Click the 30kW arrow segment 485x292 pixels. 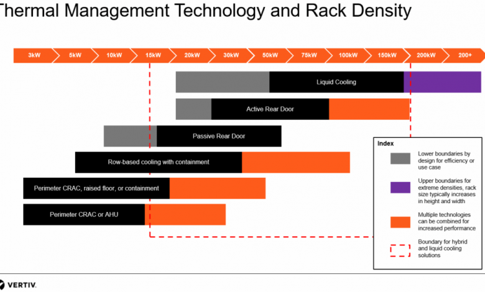click(231, 56)
